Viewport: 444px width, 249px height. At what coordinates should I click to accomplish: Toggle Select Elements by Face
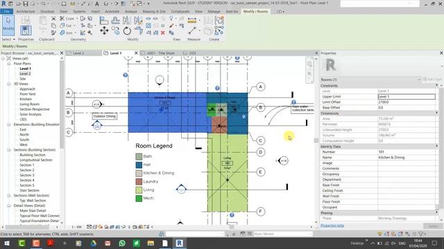tap(400, 234)
